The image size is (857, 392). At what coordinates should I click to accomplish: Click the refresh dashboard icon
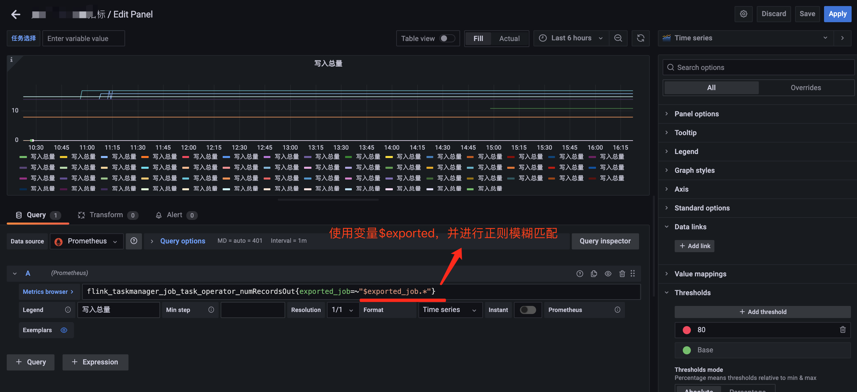(x=640, y=38)
